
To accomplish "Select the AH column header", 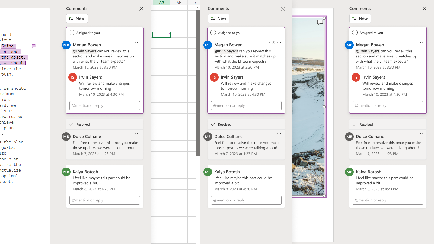I will point(179,2).
